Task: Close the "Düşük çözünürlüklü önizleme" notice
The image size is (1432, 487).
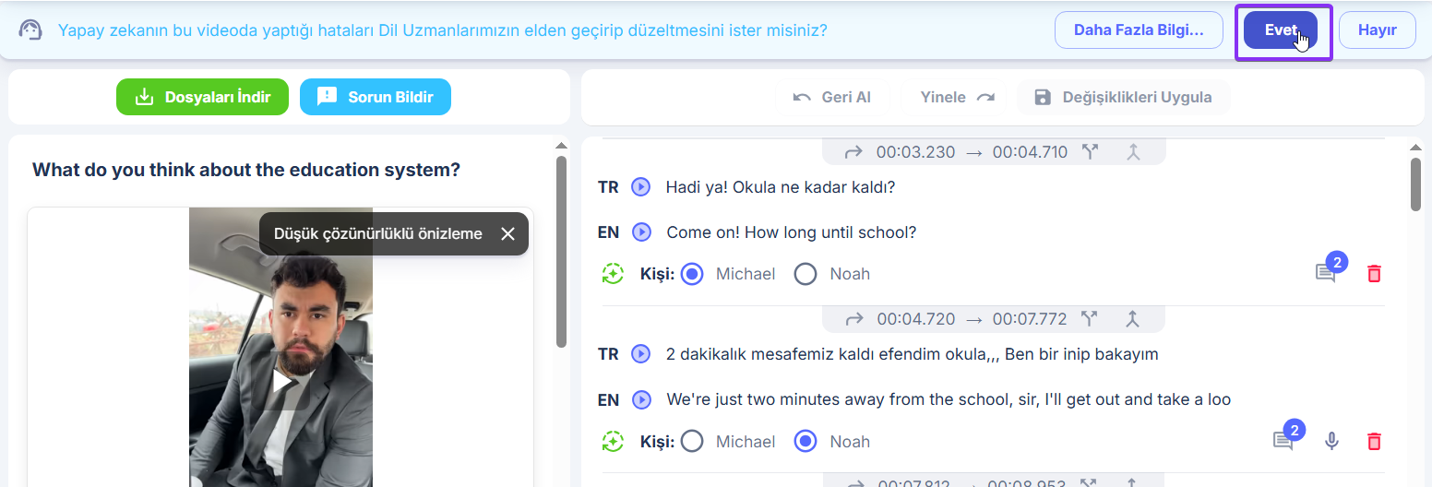Action: (x=507, y=234)
